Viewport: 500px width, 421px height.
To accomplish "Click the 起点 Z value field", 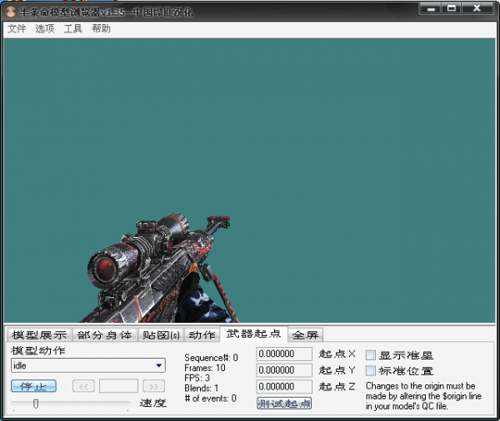I will (x=284, y=386).
